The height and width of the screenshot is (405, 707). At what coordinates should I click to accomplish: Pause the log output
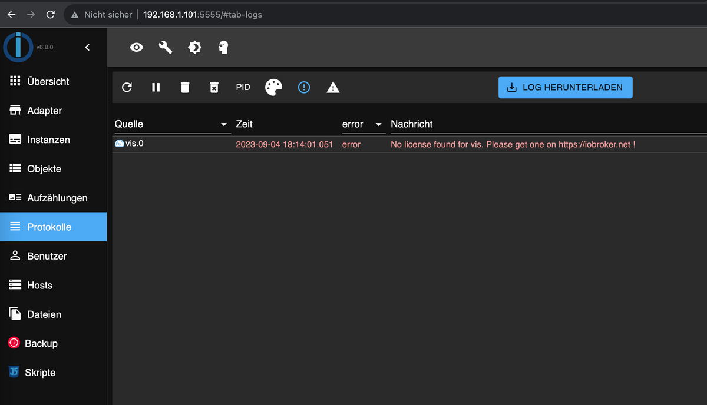click(x=156, y=87)
